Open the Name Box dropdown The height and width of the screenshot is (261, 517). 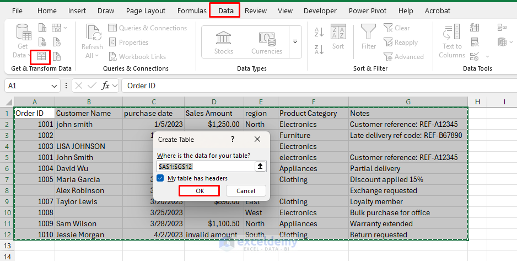pos(55,86)
